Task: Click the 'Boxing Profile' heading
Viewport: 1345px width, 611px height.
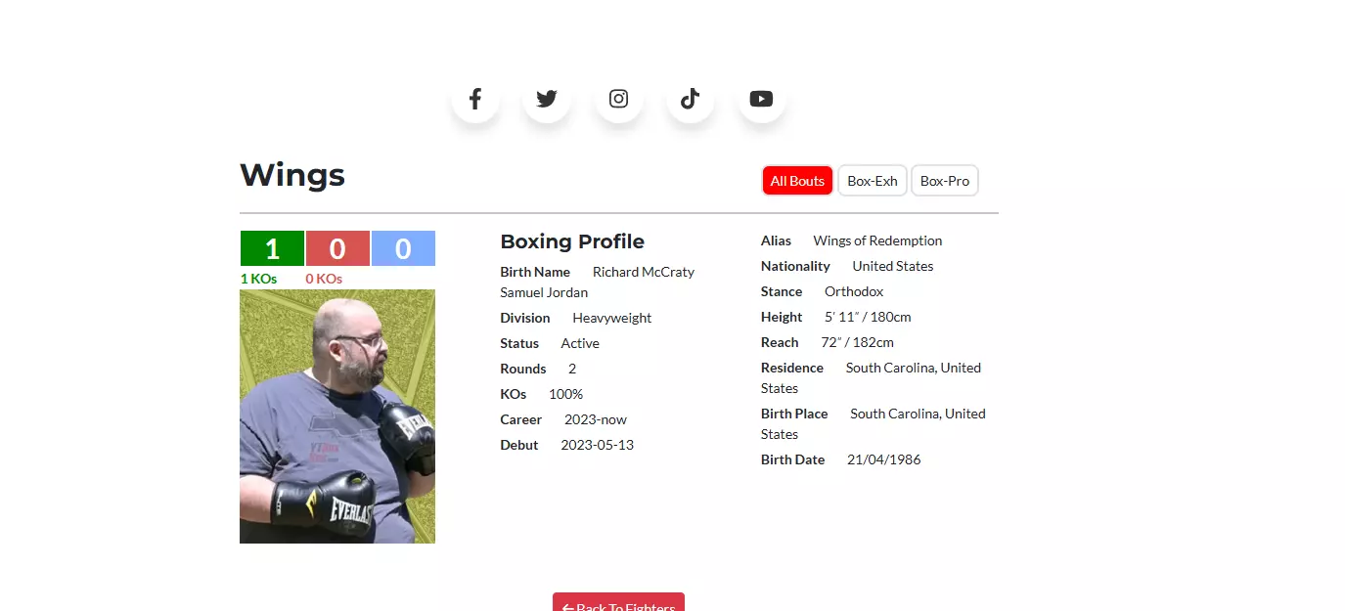Action: point(572,241)
